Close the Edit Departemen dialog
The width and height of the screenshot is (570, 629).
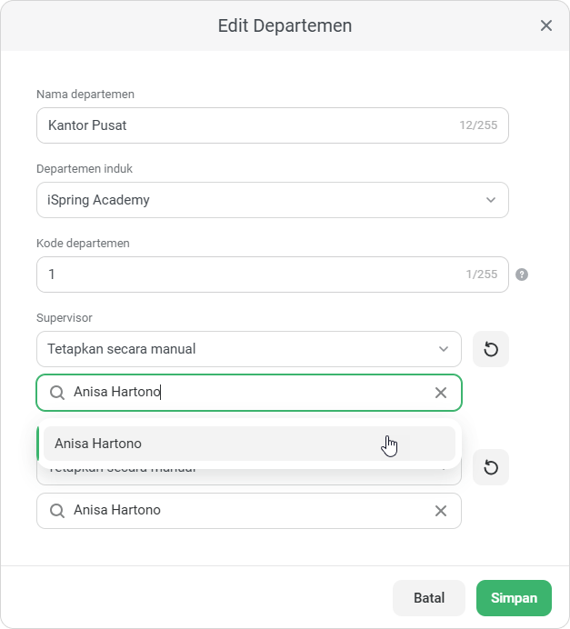coord(546,25)
